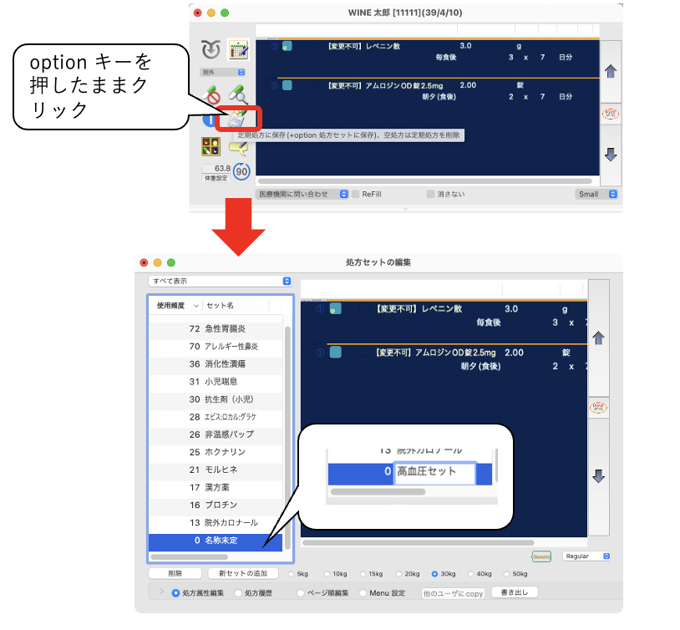680x630 pixels.
Task: Click the up arrow in top prescription window
Action: (x=611, y=71)
